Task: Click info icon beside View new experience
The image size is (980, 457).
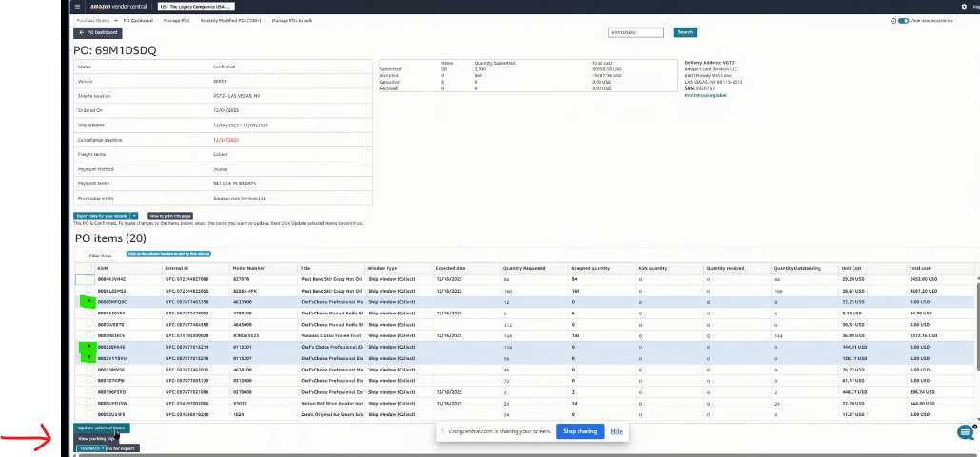Action: point(893,21)
